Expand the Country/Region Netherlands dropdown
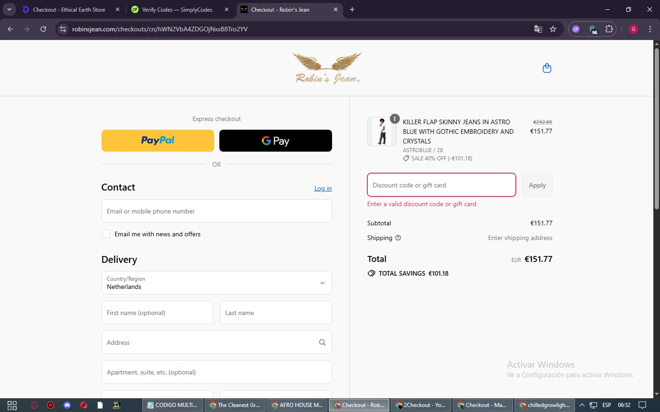The height and width of the screenshot is (412, 660). (216, 283)
